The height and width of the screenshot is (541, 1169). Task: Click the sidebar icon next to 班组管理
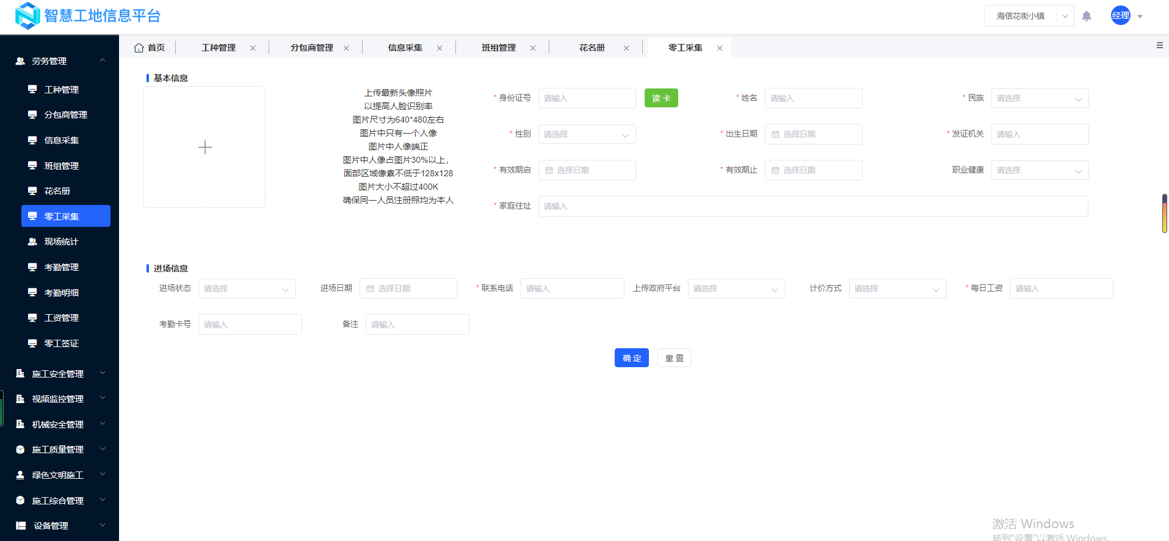tap(32, 165)
